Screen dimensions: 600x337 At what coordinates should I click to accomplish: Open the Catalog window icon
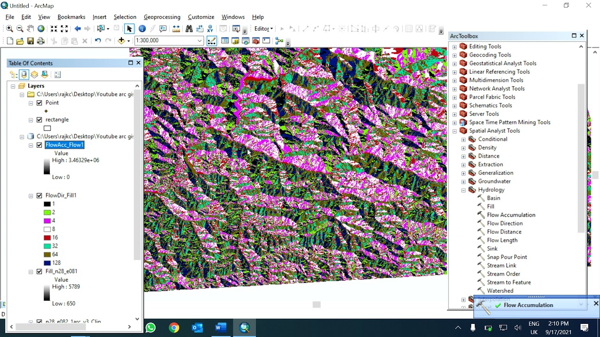pyautogui.click(x=235, y=41)
